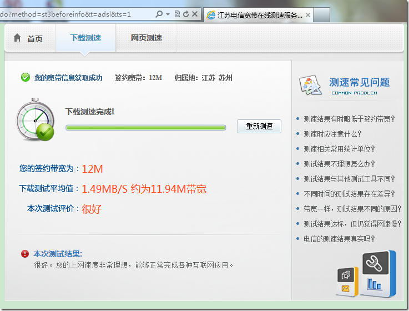Click the orange mail box icon

(x=347, y=282)
